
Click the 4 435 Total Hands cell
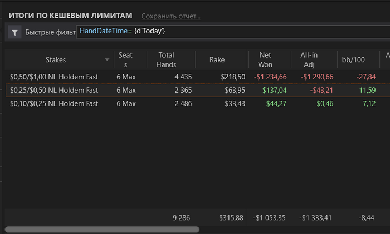pyautogui.click(x=183, y=77)
